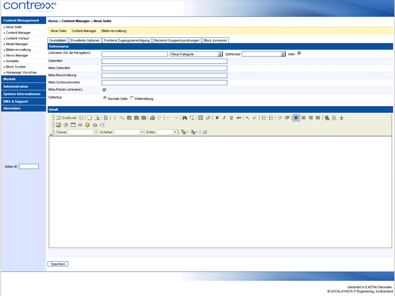
Task: Apply italic formatting in the editor
Action: pyautogui.click(x=224, y=118)
